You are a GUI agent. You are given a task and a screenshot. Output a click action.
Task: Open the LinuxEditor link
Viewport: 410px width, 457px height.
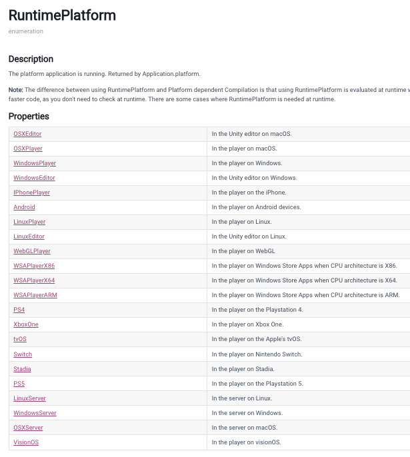[29, 236]
